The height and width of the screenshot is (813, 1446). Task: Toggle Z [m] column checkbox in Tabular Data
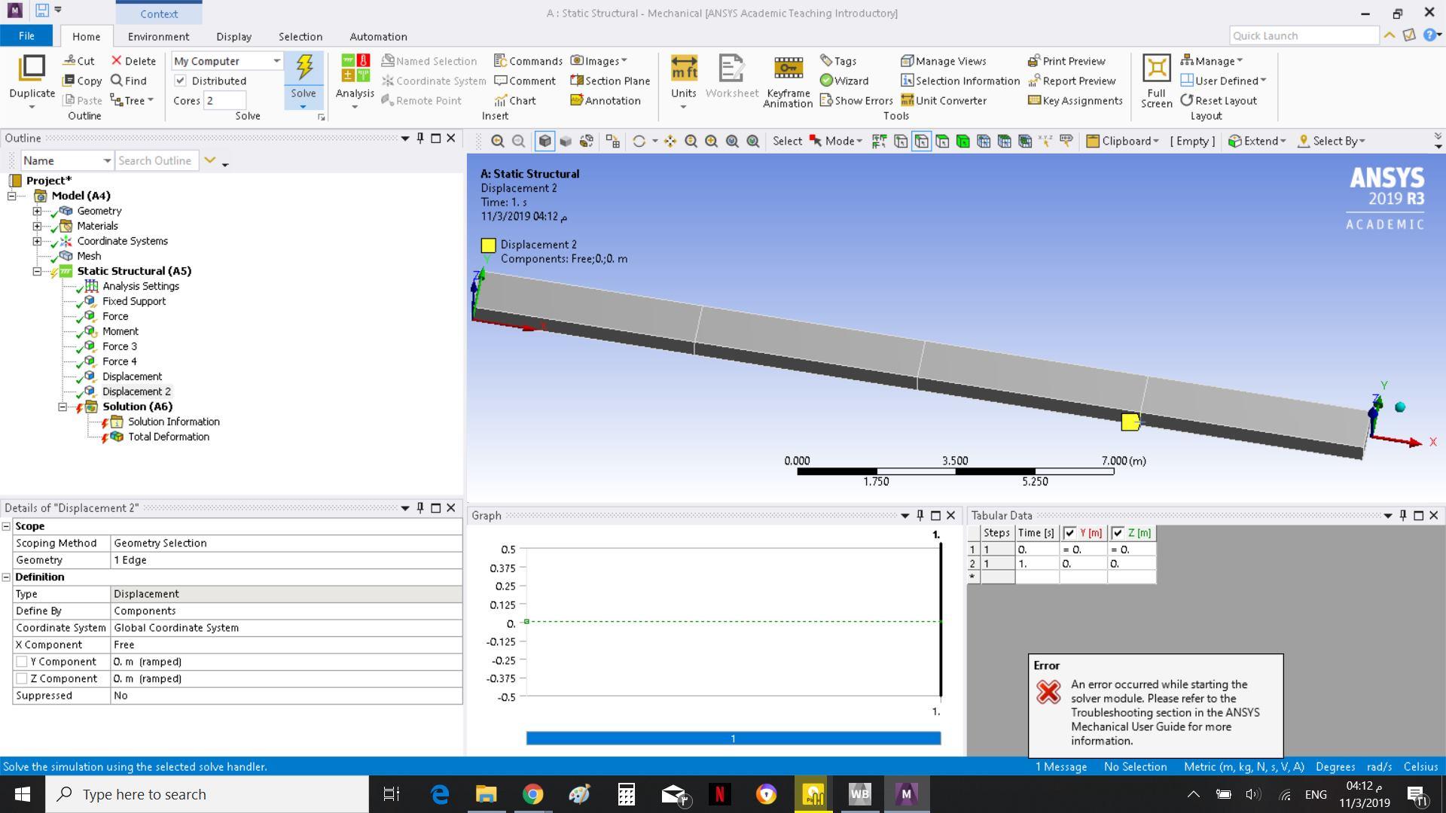(1118, 533)
